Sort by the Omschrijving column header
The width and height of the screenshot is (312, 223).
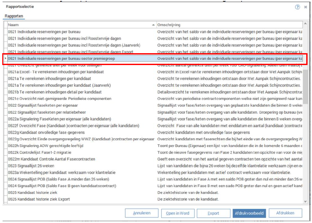pyautogui.click(x=229, y=25)
